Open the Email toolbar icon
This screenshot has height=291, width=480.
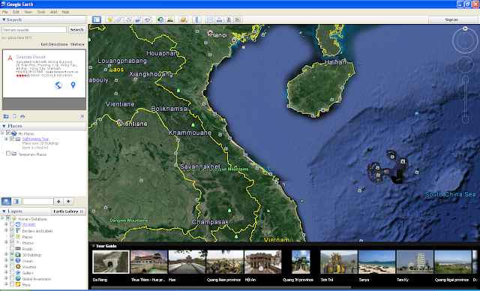click(210, 19)
